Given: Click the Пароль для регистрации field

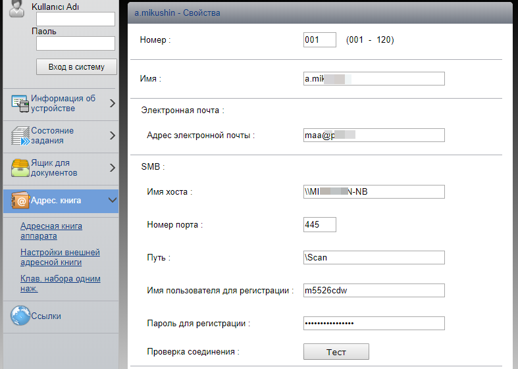Looking at the screenshot, I should pyautogui.click(x=374, y=323).
